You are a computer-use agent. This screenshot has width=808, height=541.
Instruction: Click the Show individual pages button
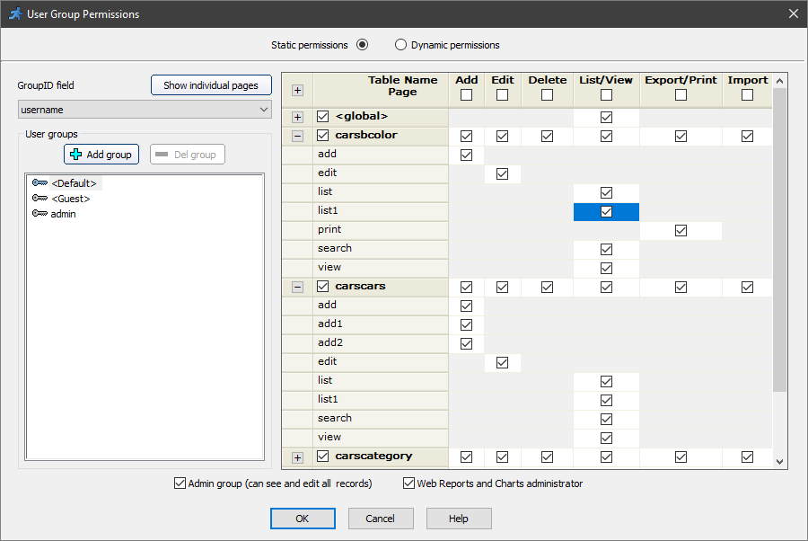point(211,84)
